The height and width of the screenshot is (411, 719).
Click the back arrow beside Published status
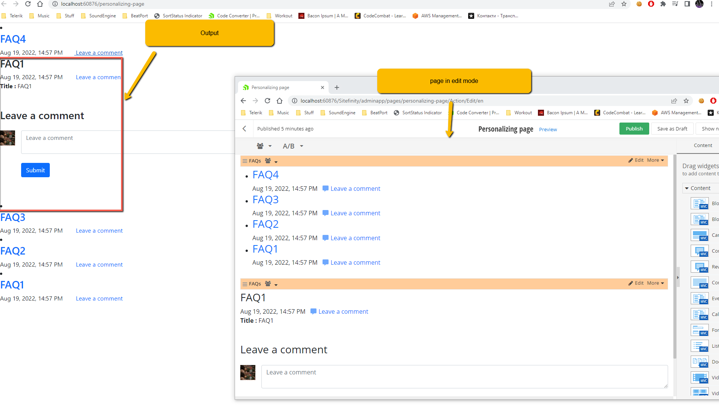pyautogui.click(x=244, y=129)
